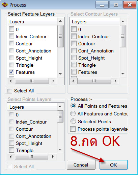Viewport: 138px width, 175px height.
Task: Click left arrow of Contour Layers horizontal scrollbar
Action: [73, 81]
